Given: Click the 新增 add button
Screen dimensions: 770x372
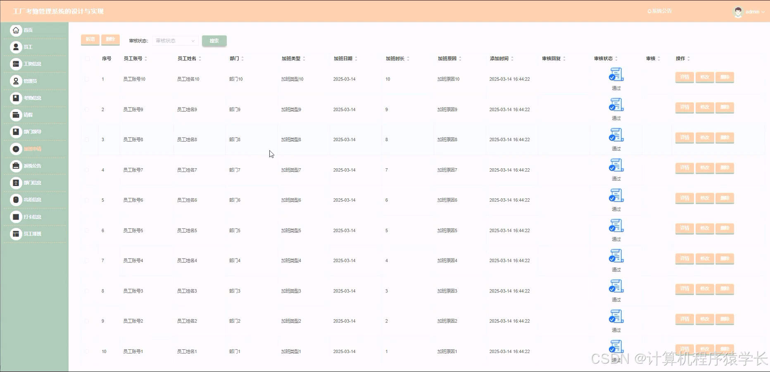Looking at the screenshot, I should pos(90,40).
